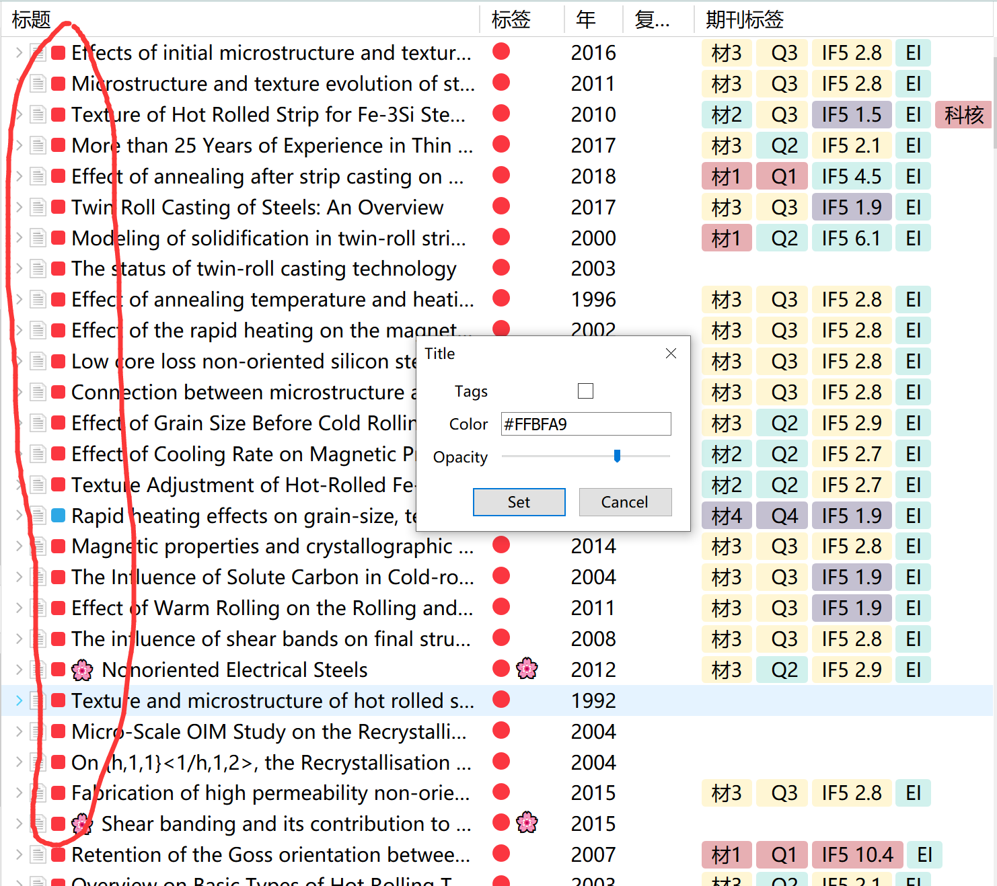Click the 科核 journal tag
Screen dimensions: 997x886
(x=964, y=115)
